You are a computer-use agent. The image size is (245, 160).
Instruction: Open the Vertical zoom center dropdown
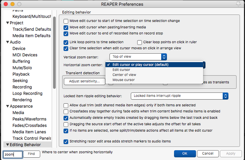click(x=136, y=57)
